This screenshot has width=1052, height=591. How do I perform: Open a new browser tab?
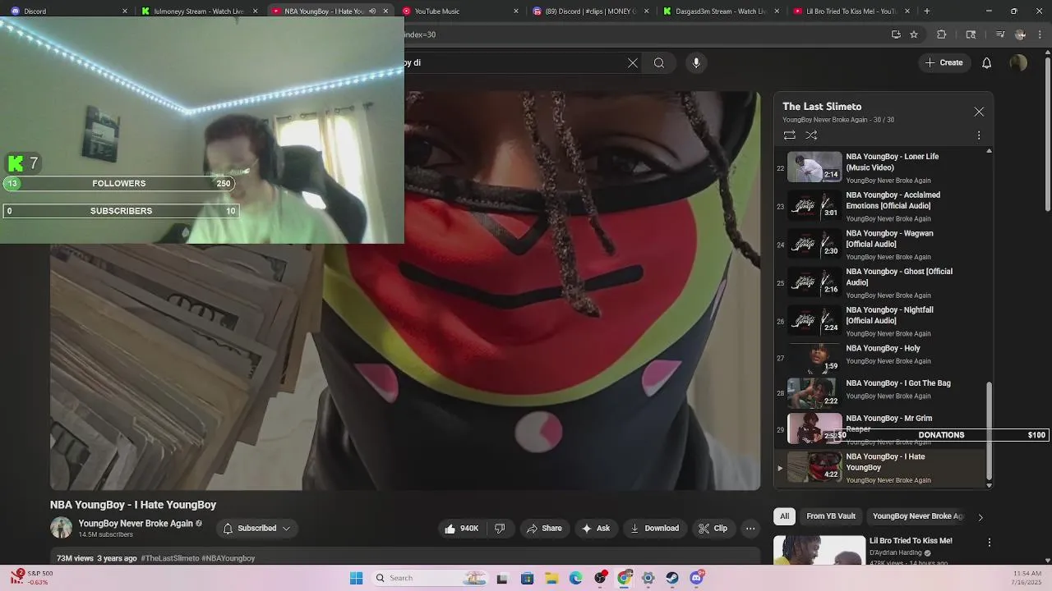[927, 11]
